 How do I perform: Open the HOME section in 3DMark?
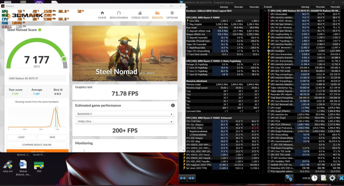pyautogui.click(x=102, y=15)
